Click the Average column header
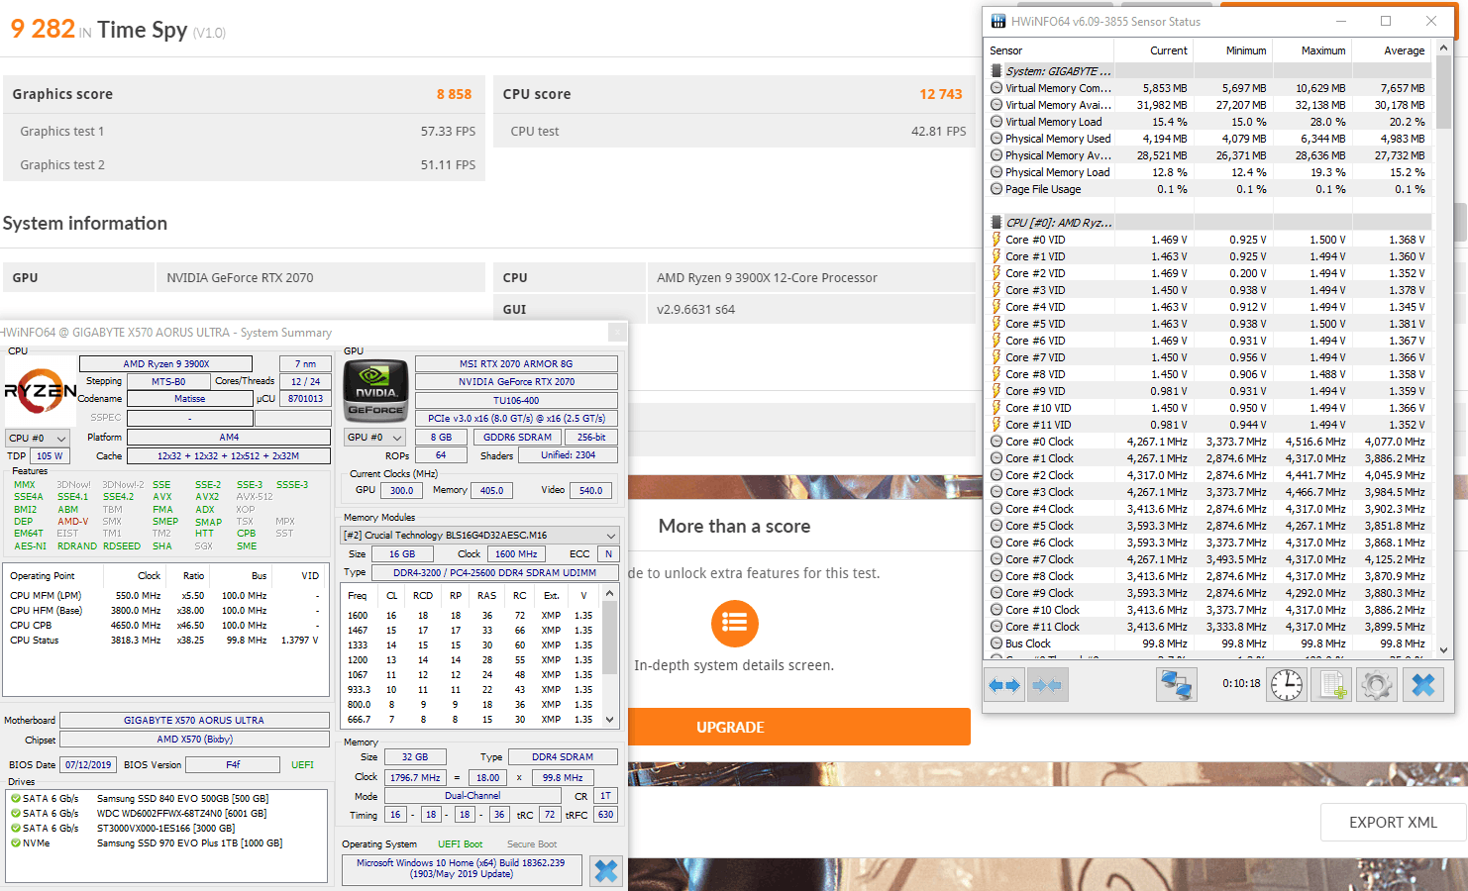The width and height of the screenshot is (1468, 891). [x=1391, y=50]
